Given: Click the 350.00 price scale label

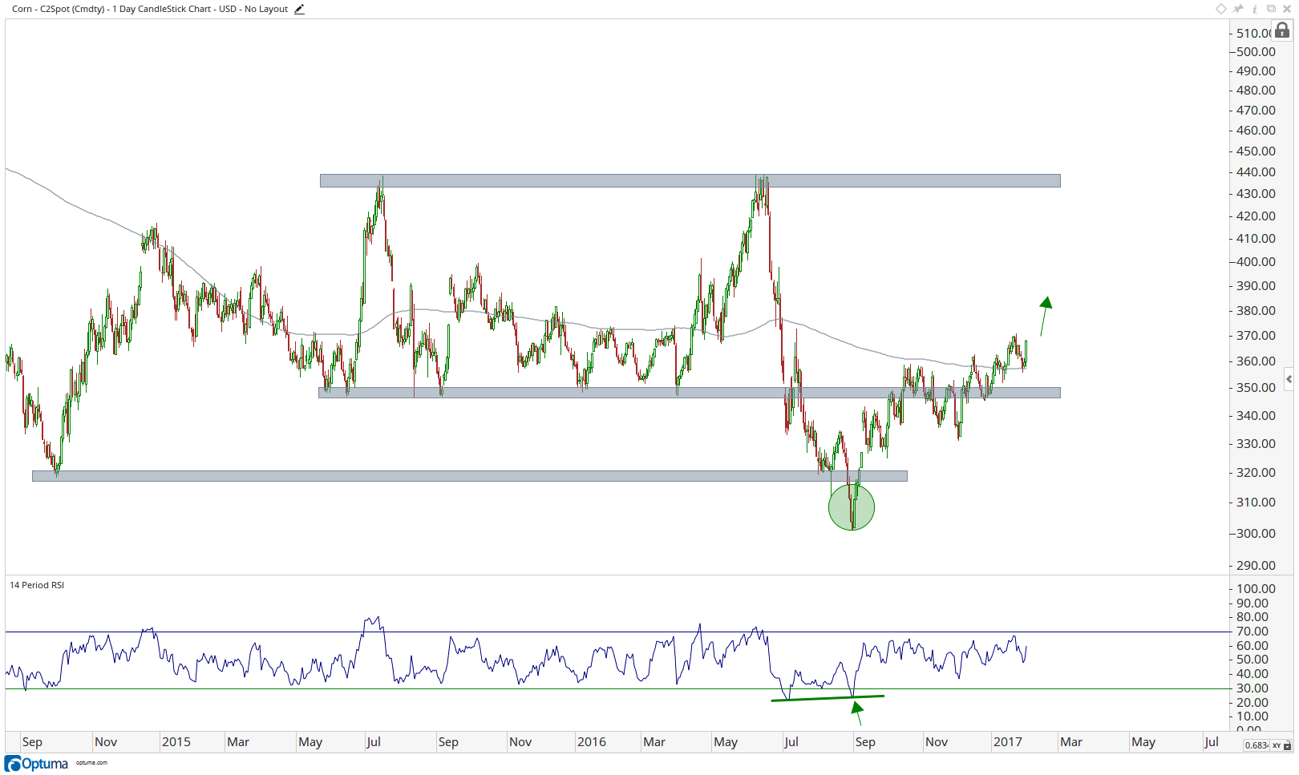Looking at the screenshot, I should click(1256, 388).
